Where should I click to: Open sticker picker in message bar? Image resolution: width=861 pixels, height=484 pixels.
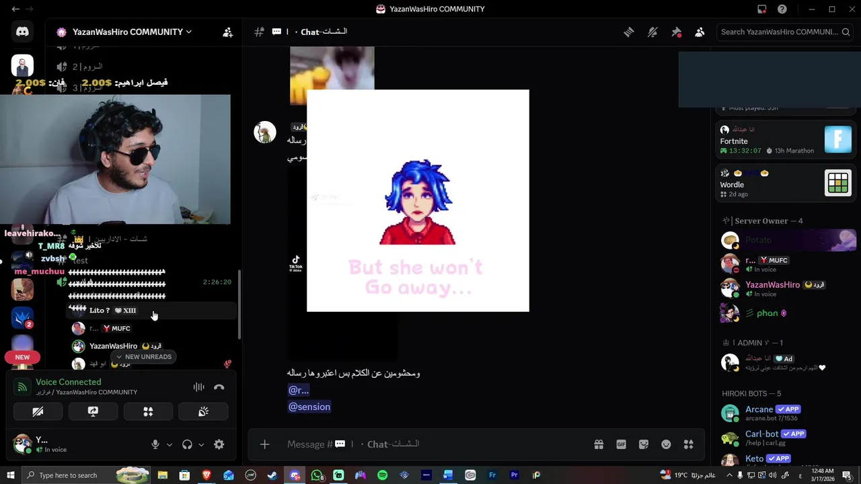[x=644, y=444]
